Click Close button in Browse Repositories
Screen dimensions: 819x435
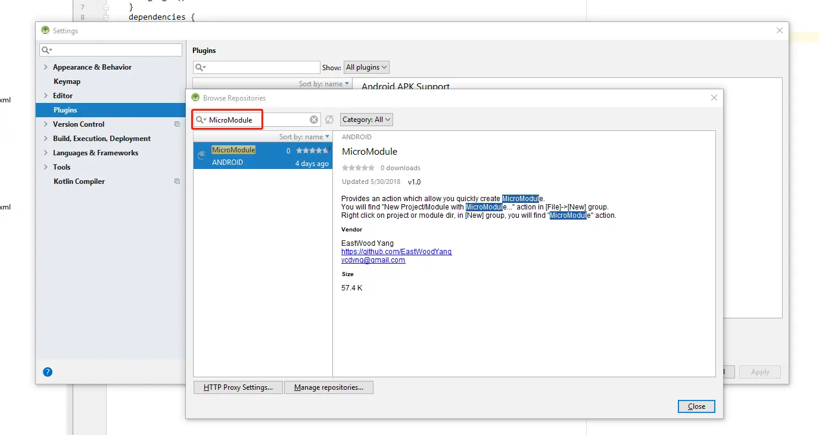pyautogui.click(x=696, y=406)
